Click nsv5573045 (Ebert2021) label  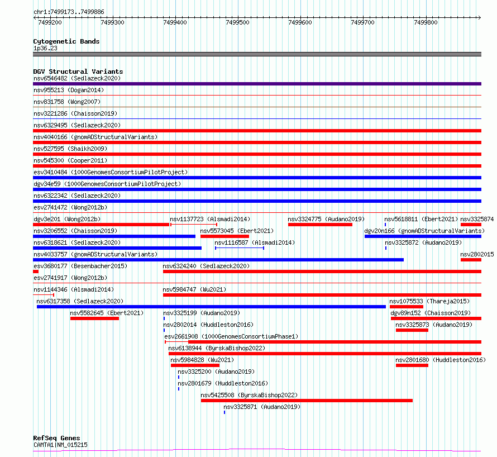237,231
